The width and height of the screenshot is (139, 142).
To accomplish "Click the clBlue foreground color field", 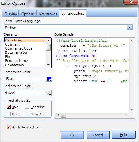I will (28, 79).
